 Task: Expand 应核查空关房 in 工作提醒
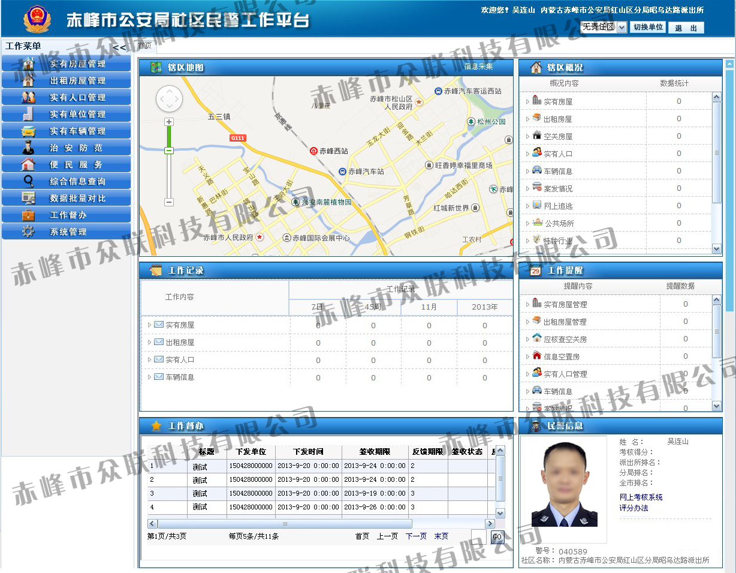(527, 340)
